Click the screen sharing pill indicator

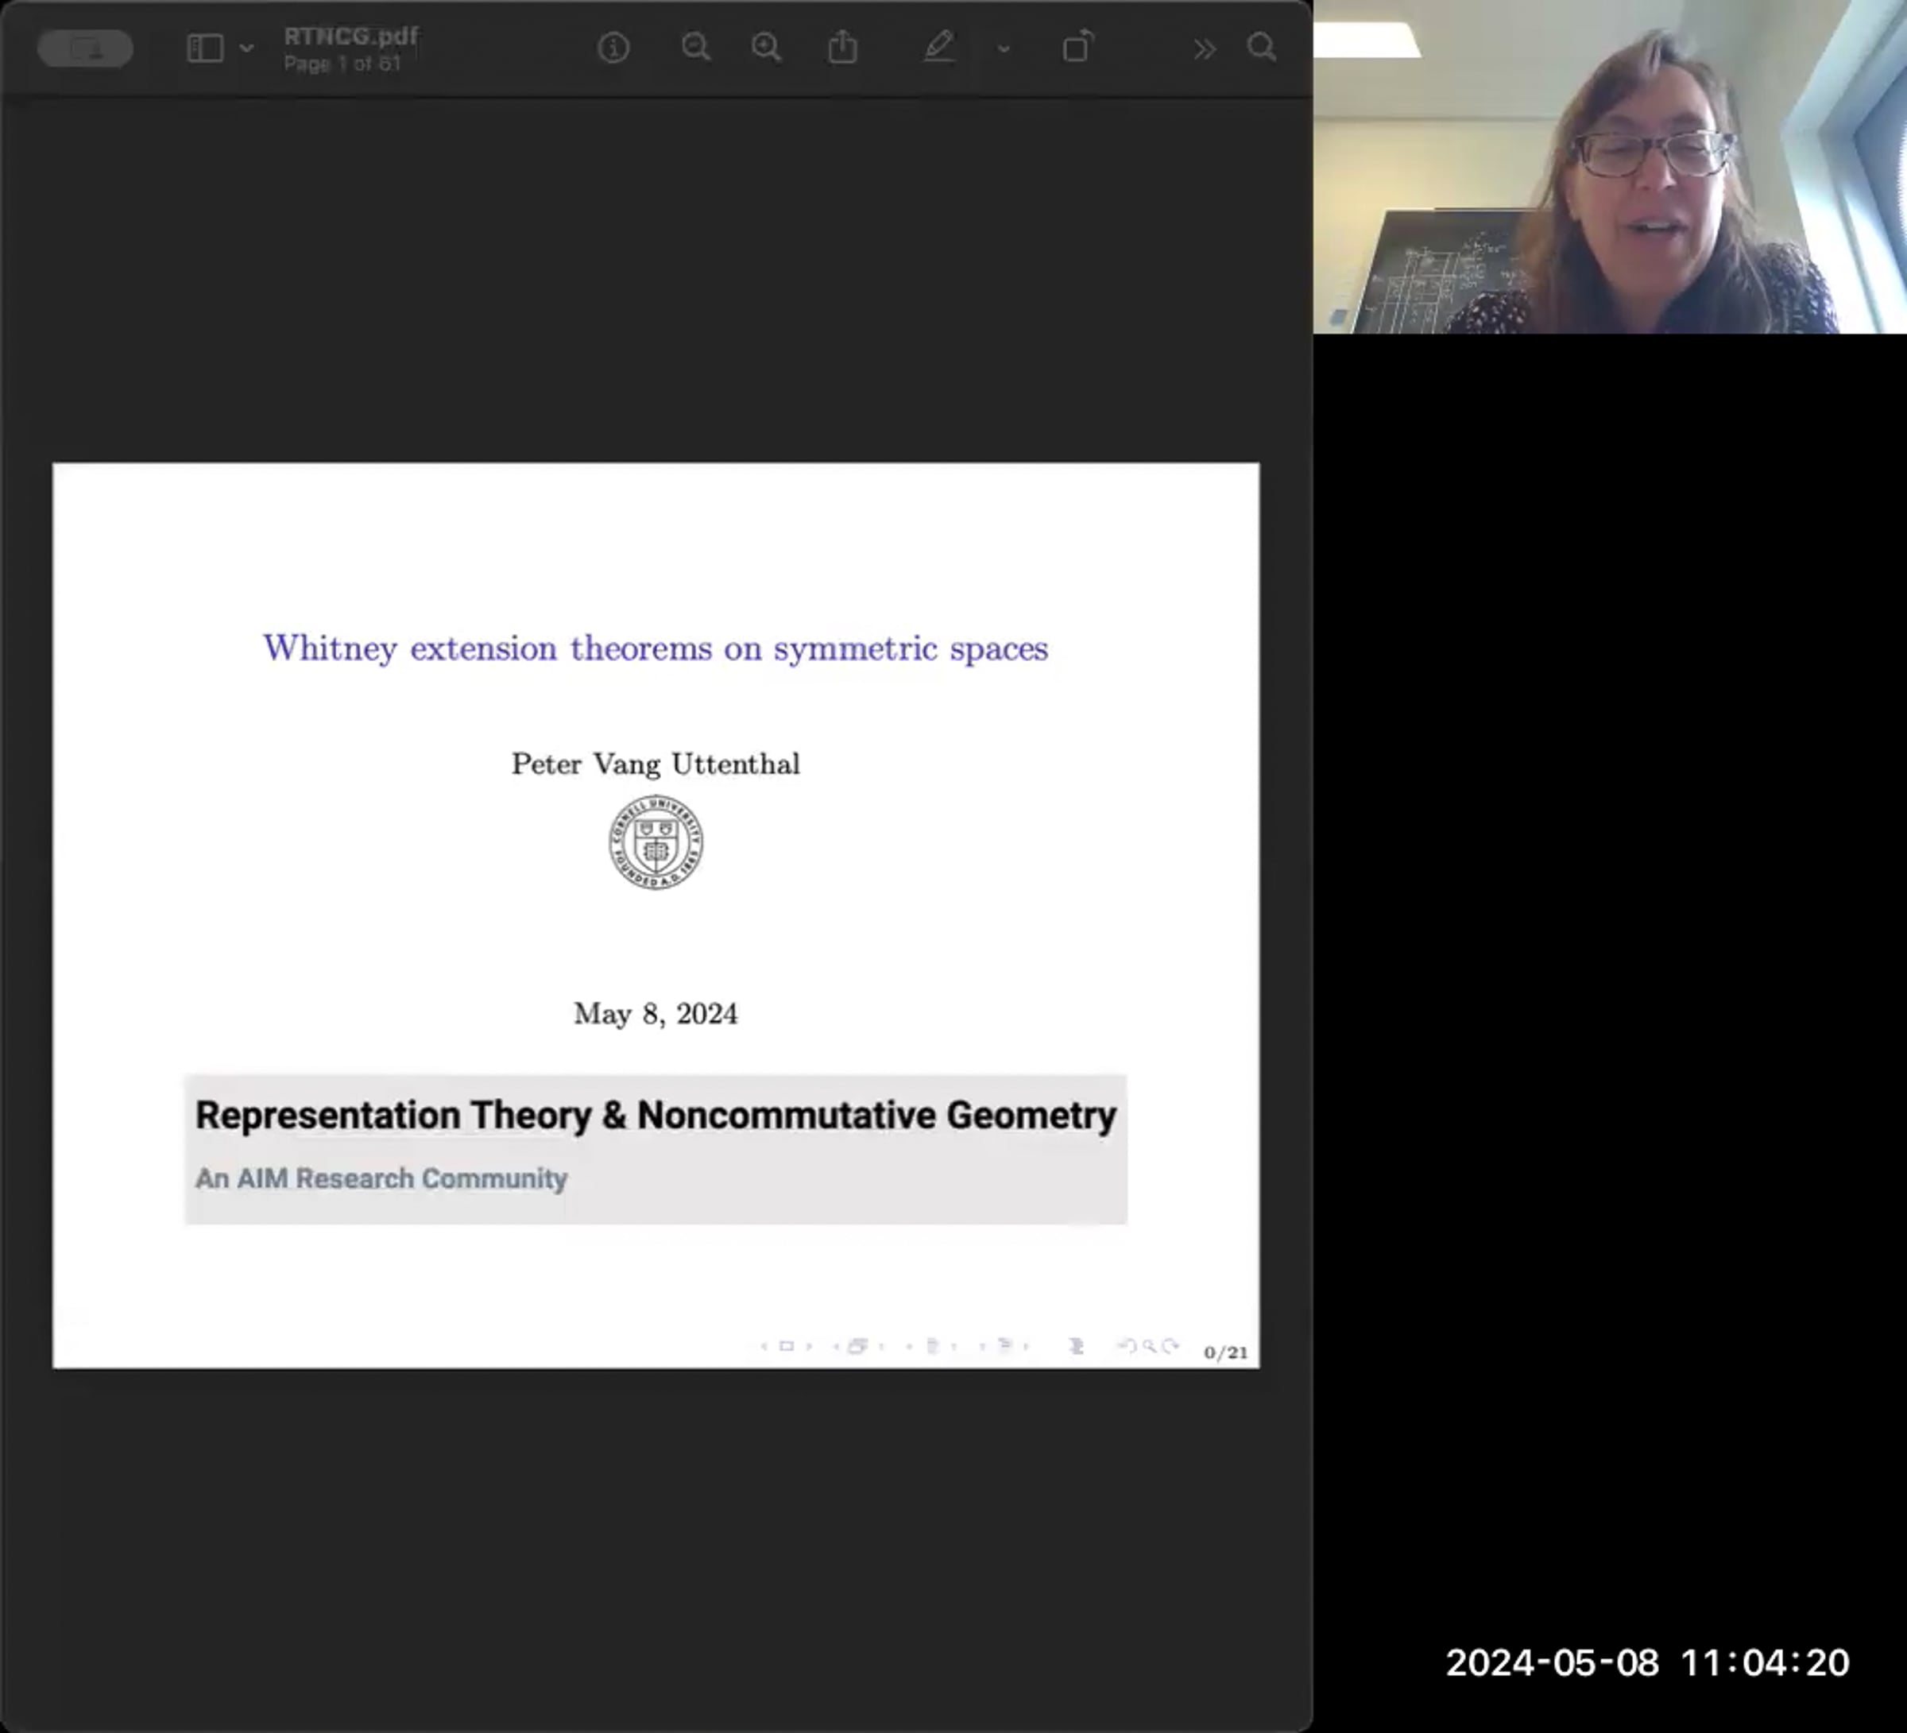85,48
